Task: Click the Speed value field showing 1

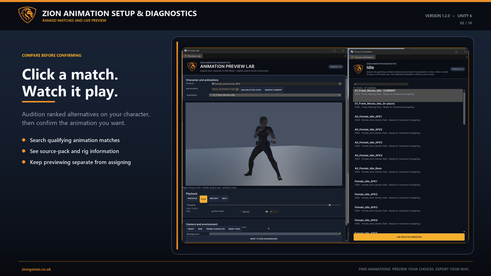Action: coord(274,211)
